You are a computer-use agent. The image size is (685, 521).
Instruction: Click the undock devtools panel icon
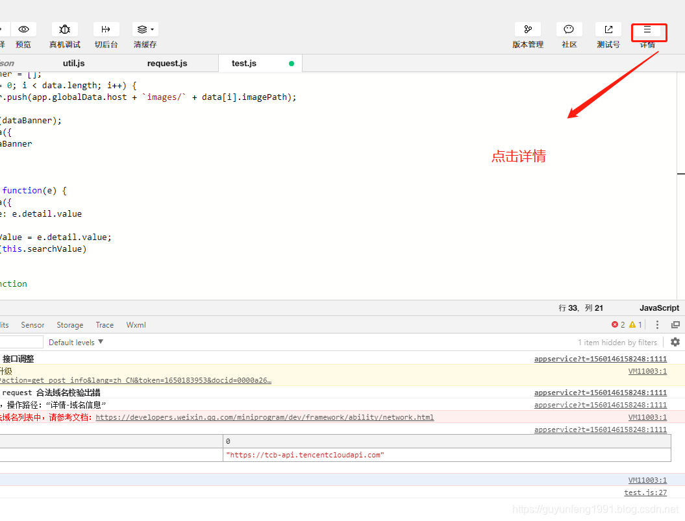pos(675,324)
